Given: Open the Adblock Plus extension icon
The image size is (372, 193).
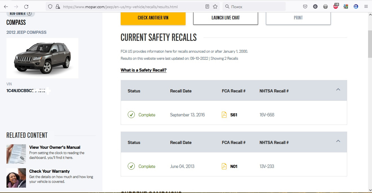Looking at the screenshot, I should [336, 6].
